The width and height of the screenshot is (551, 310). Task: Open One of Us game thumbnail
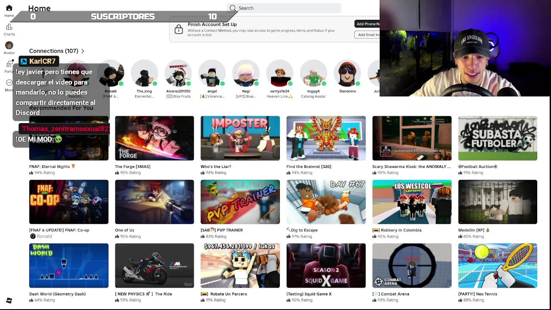tap(155, 202)
